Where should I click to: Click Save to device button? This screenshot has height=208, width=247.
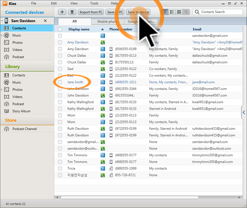138,12
